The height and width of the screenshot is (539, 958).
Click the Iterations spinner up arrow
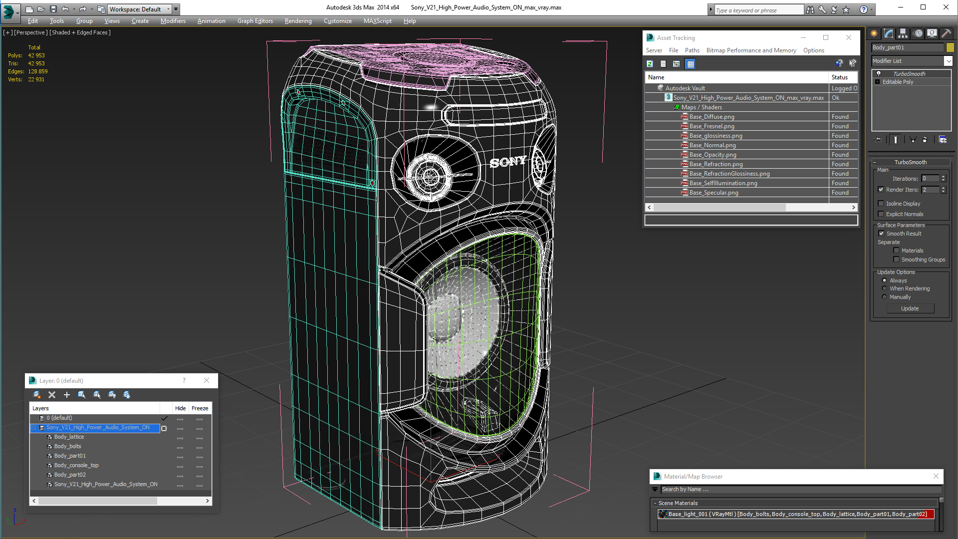(943, 177)
